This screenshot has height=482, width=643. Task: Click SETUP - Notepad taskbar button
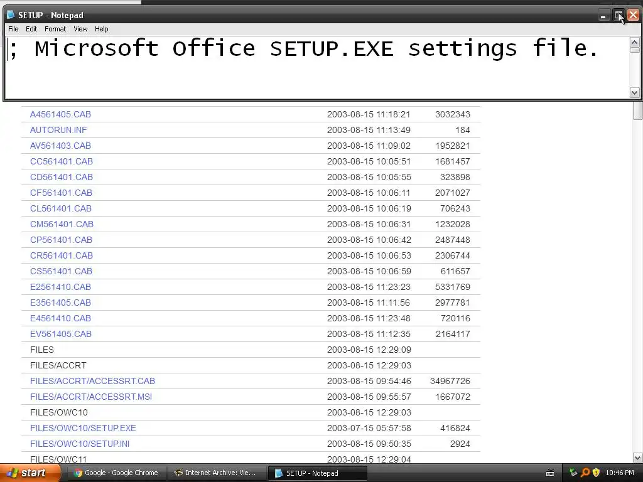(317, 473)
